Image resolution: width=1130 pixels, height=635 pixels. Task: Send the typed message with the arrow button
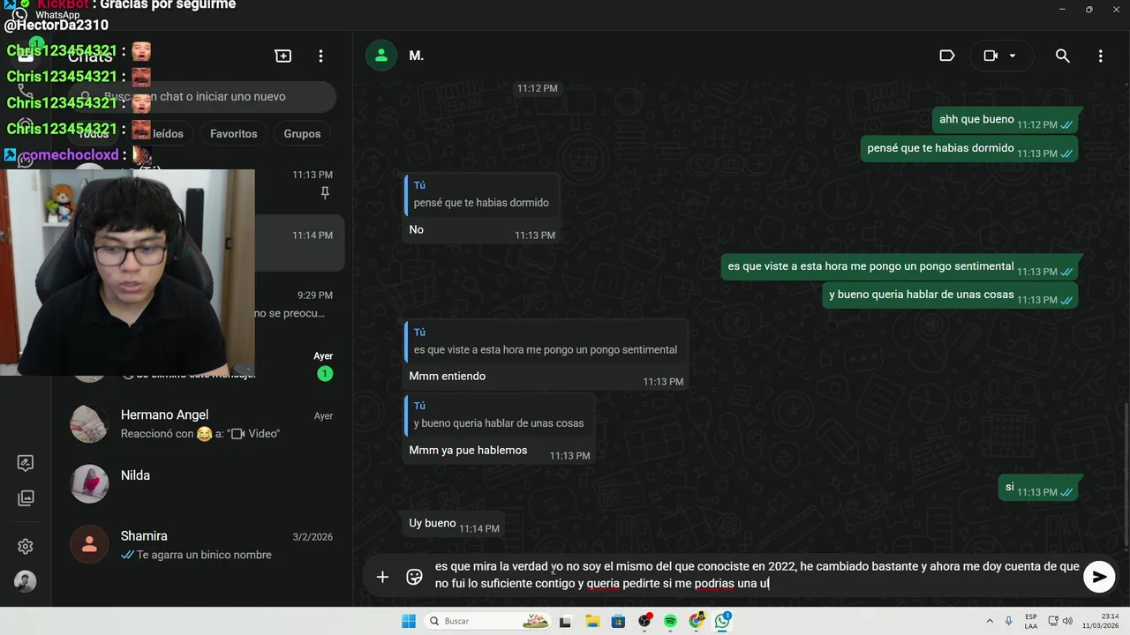pos(1099,577)
